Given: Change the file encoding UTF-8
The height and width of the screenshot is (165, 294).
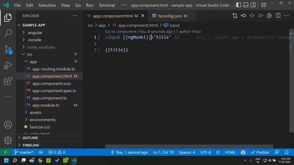Looking at the screenshot, I should pyautogui.click(x=205, y=152).
